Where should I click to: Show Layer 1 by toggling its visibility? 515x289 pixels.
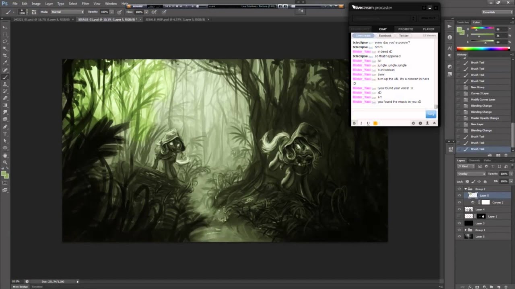tap(459, 216)
